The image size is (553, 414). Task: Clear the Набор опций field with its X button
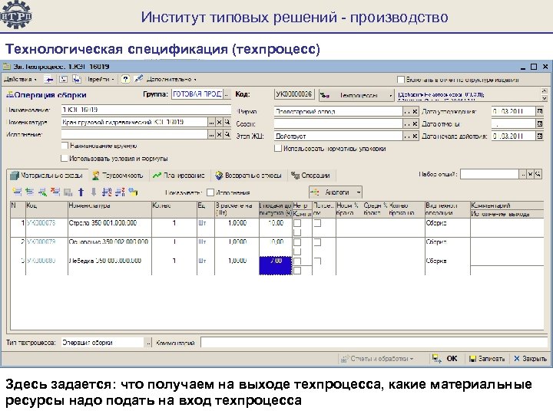tap(530, 174)
